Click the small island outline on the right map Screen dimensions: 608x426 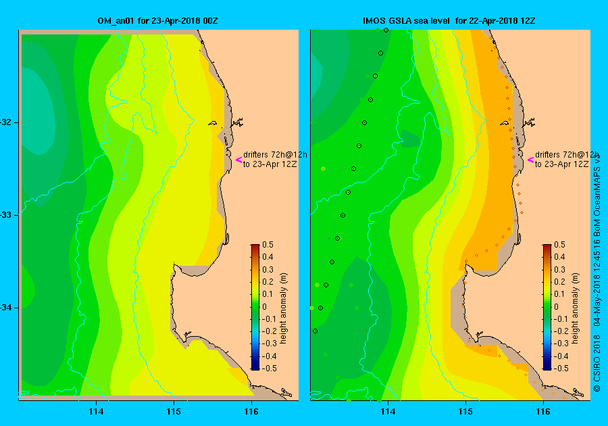click(504, 123)
